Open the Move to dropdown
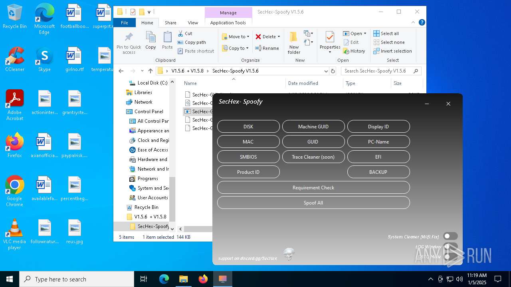 click(236, 37)
